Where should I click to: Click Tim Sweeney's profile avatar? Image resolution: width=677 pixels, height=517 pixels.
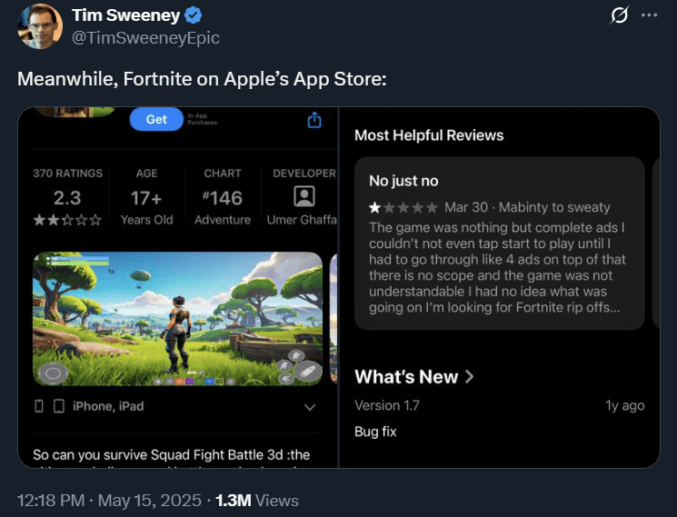pyautogui.click(x=39, y=26)
